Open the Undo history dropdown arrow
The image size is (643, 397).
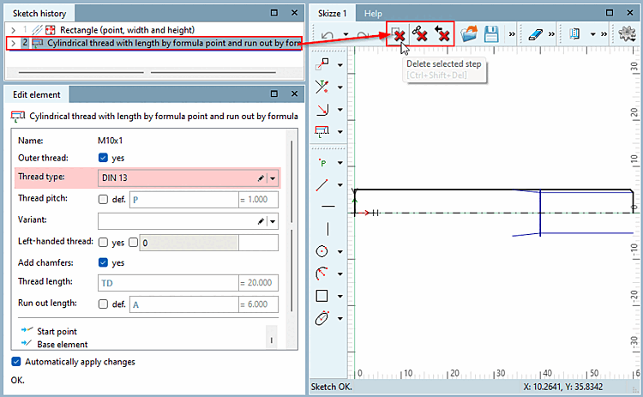[346, 34]
